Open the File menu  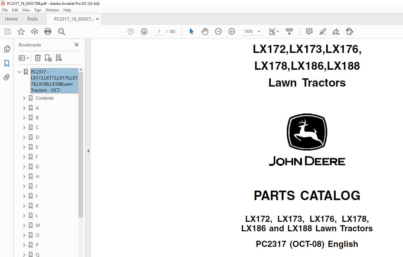click(5, 10)
